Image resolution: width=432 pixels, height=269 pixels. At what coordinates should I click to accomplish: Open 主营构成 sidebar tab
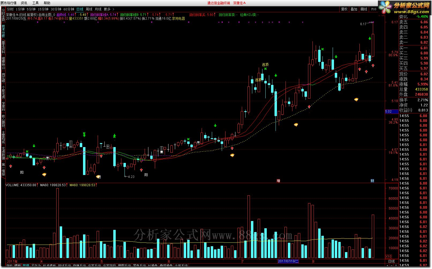pos(3,137)
